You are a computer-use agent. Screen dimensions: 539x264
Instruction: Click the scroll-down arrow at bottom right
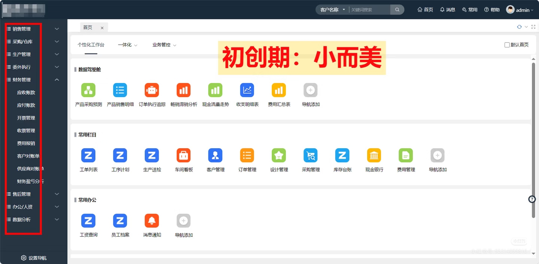pyautogui.click(x=533, y=254)
